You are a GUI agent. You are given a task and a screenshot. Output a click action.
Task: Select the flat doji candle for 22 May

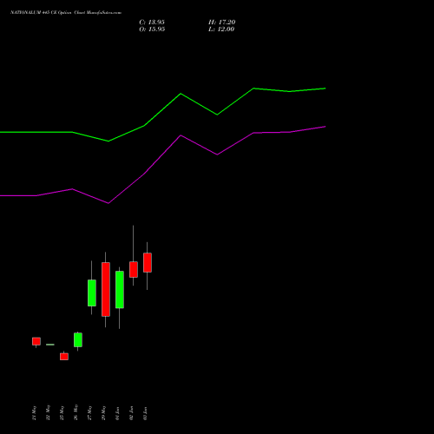(x=50, y=345)
